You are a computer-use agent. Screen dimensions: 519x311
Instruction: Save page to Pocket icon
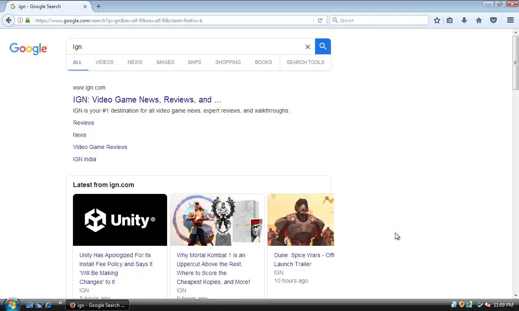[x=493, y=20]
